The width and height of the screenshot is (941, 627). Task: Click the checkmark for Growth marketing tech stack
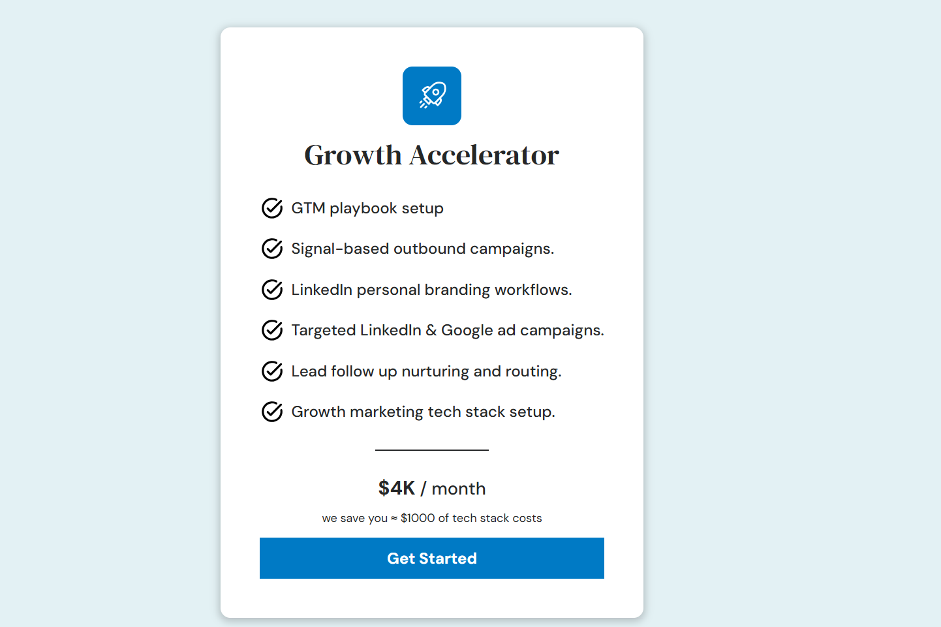pyautogui.click(x=271, y=412)
